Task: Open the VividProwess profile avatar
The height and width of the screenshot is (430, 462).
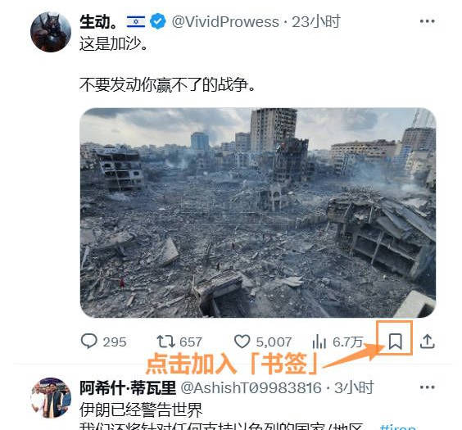Action: (51, 32)
